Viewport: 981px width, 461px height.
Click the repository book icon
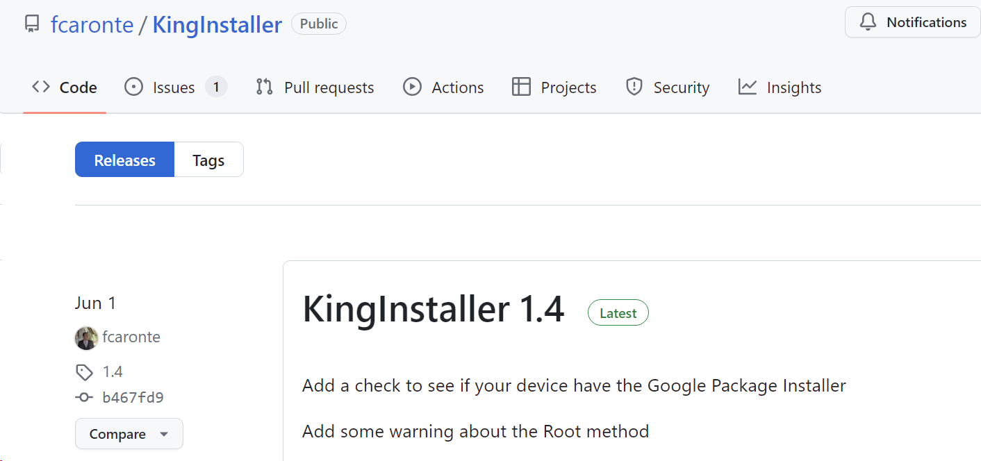tap(32, 24)
